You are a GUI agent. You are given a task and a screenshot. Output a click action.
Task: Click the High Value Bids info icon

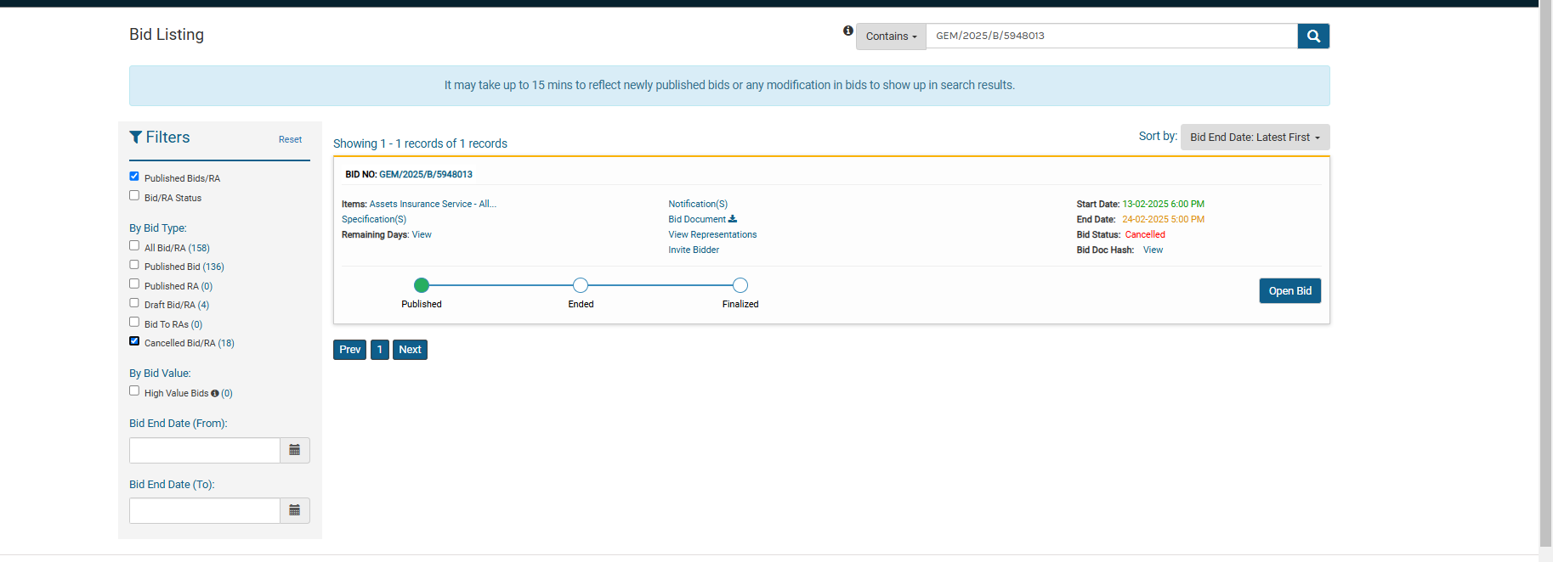[x=215, y=393]
